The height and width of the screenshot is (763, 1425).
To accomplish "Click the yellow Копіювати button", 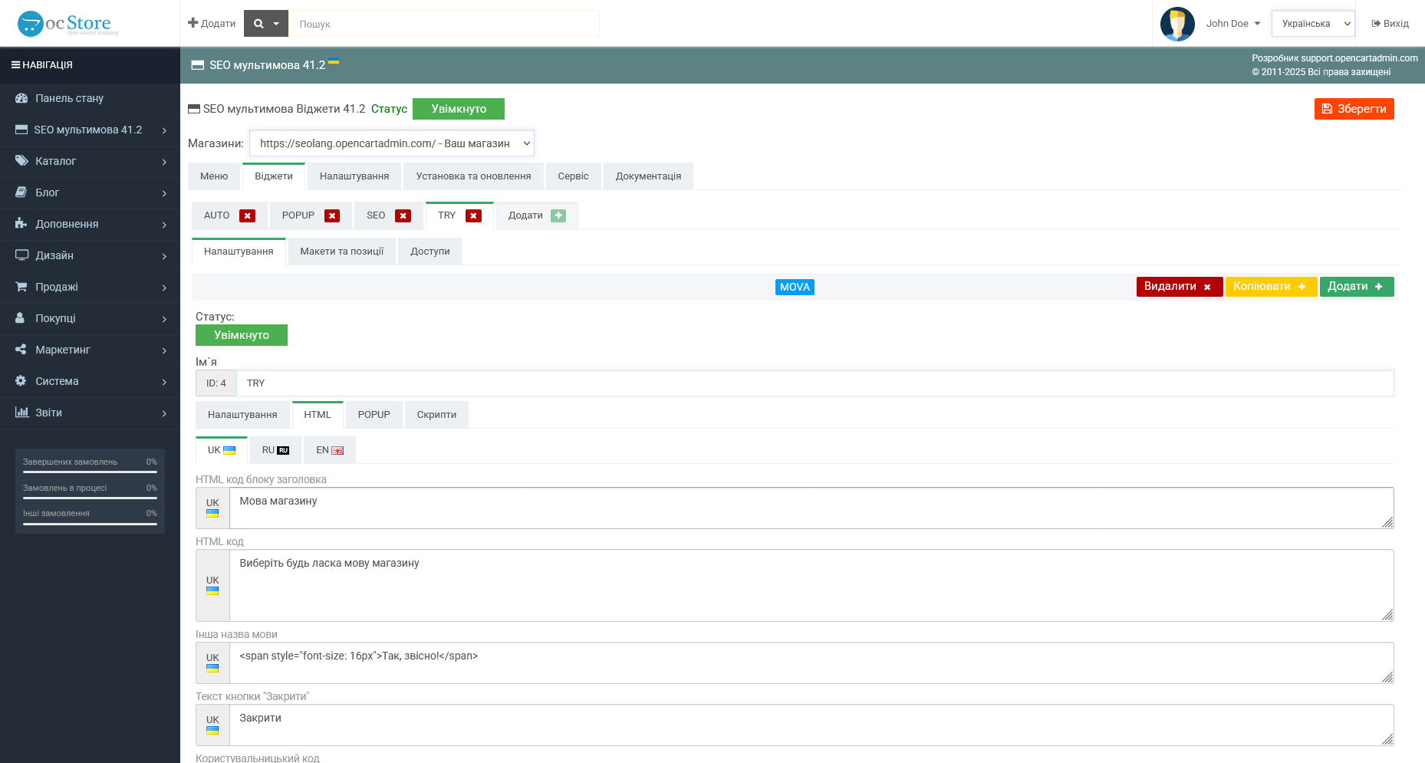I will [x=1271, y=287].
